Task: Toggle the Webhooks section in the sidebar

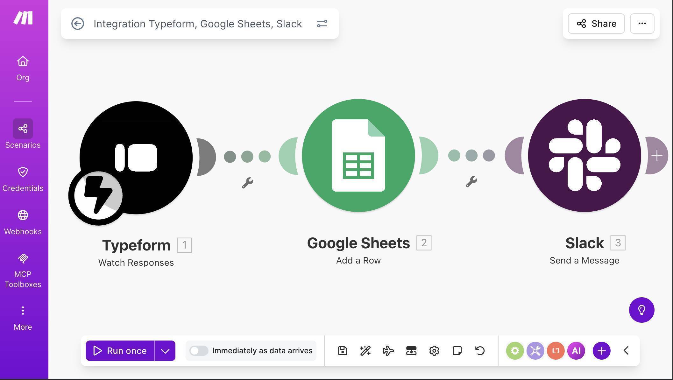Action: [23, 222]
